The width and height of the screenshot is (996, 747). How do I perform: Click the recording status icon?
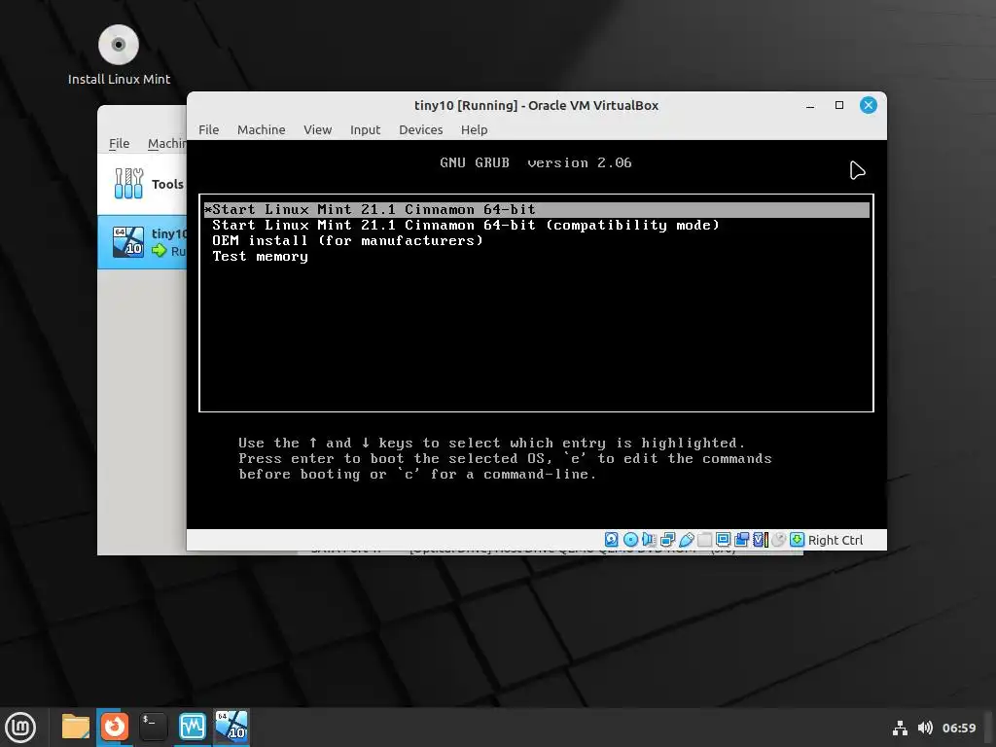click(x=741, y=540)
